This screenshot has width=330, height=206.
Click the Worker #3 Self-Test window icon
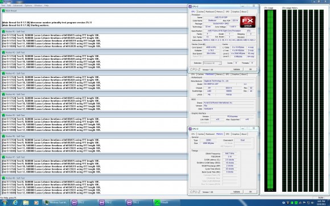point(3,73)
